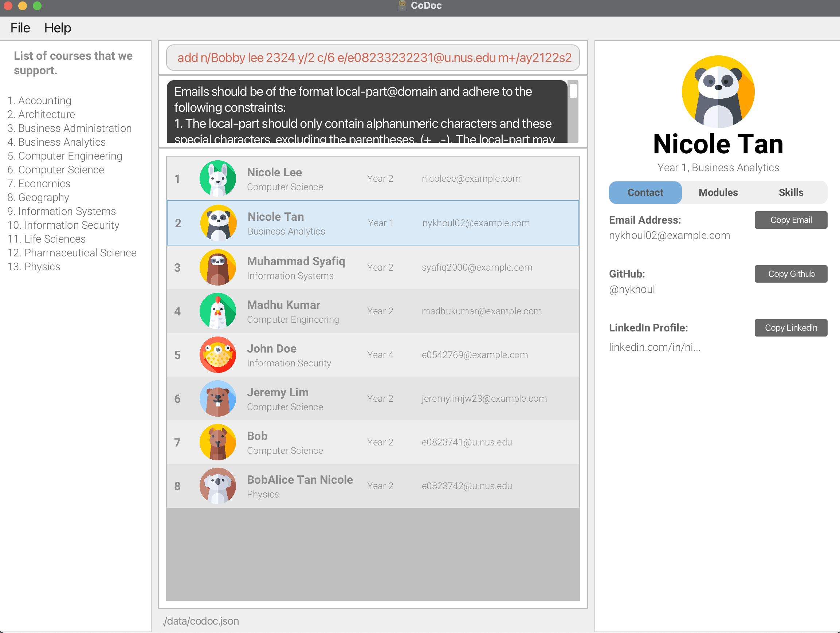
Task: Click into the command input field
Action: pos(373,58)
